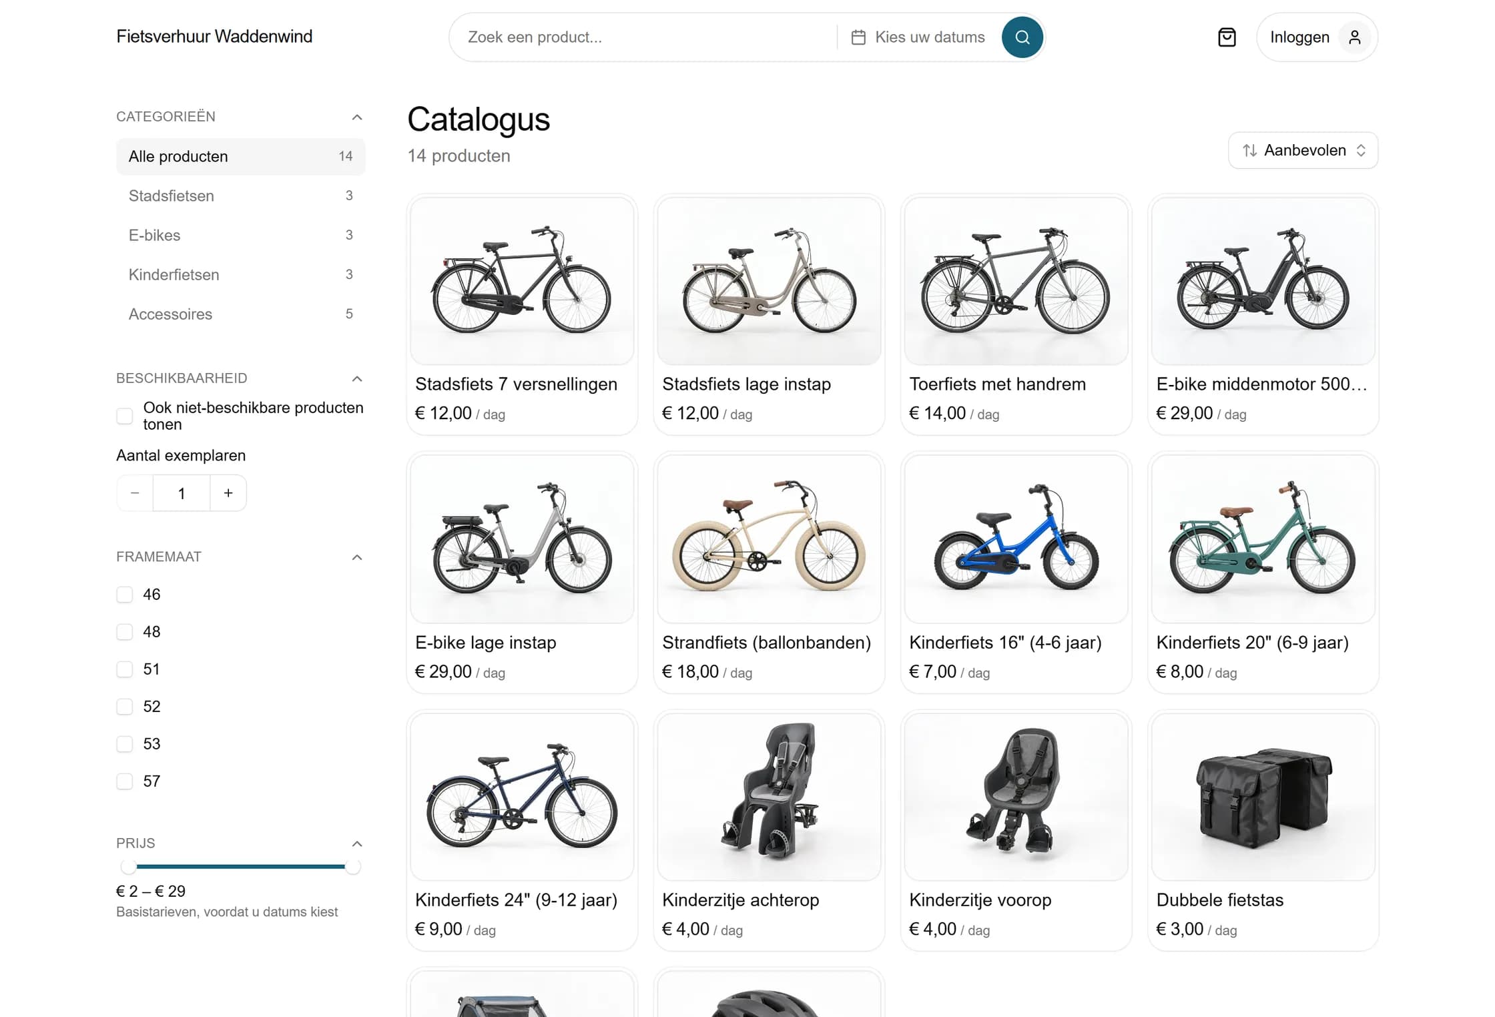This screenshot has height=1017, width=1495.
Task: Select the Alle producten category
Action: [x=240, y=157]
